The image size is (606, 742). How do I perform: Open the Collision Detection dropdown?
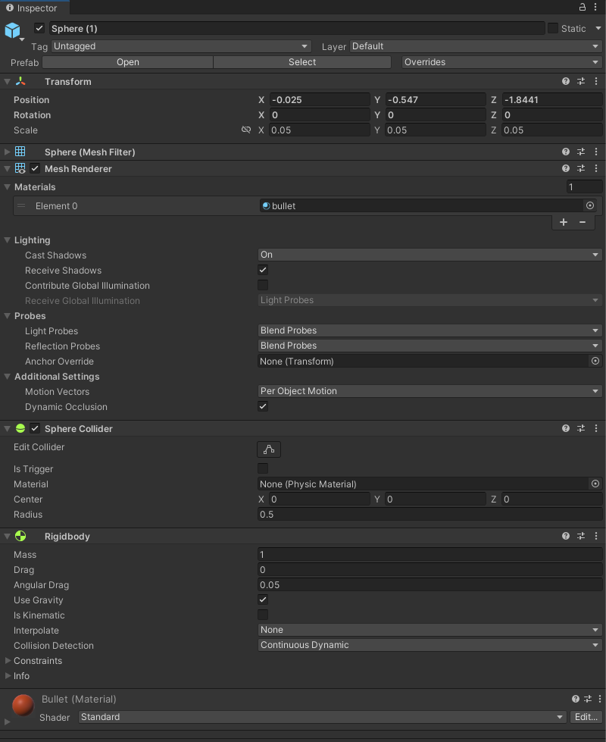click(x=430, y=645)
